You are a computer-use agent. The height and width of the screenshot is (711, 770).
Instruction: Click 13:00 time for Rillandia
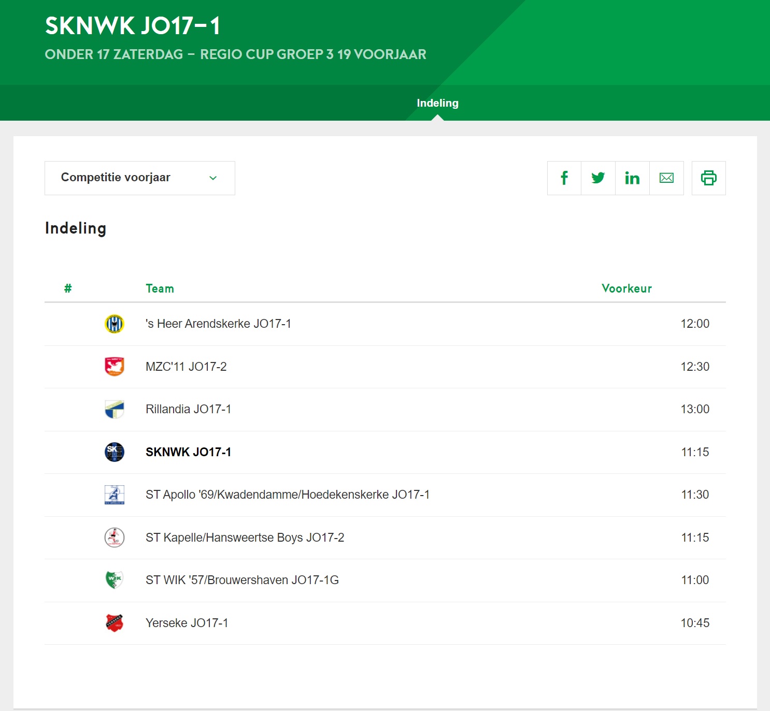(x=695, y=409)
